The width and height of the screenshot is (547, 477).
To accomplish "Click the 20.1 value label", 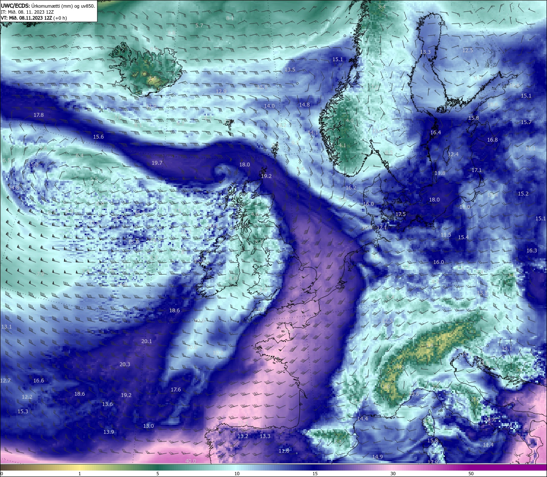I will coord(147,341).
